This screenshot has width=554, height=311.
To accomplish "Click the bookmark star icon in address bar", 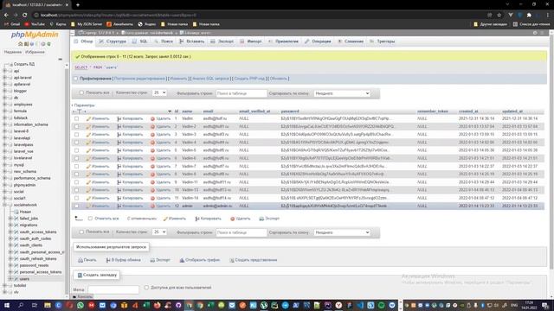I will (499, 16).
